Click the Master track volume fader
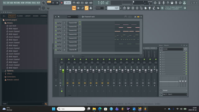Viewport: 199px width, 112px height. pyautogui.click(x=63, y=71)
